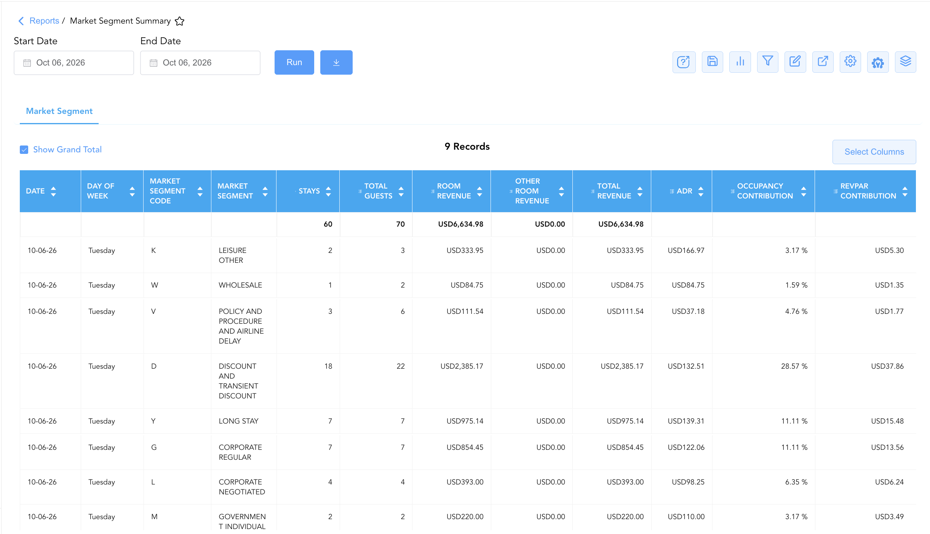
Task: Click End Date calendar icon
Action: [x=153, y=63]
